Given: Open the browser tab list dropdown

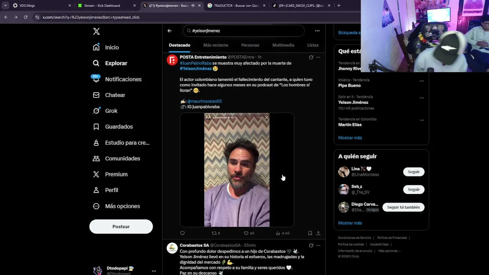Looking at the screenshot, I should point(5,5).
